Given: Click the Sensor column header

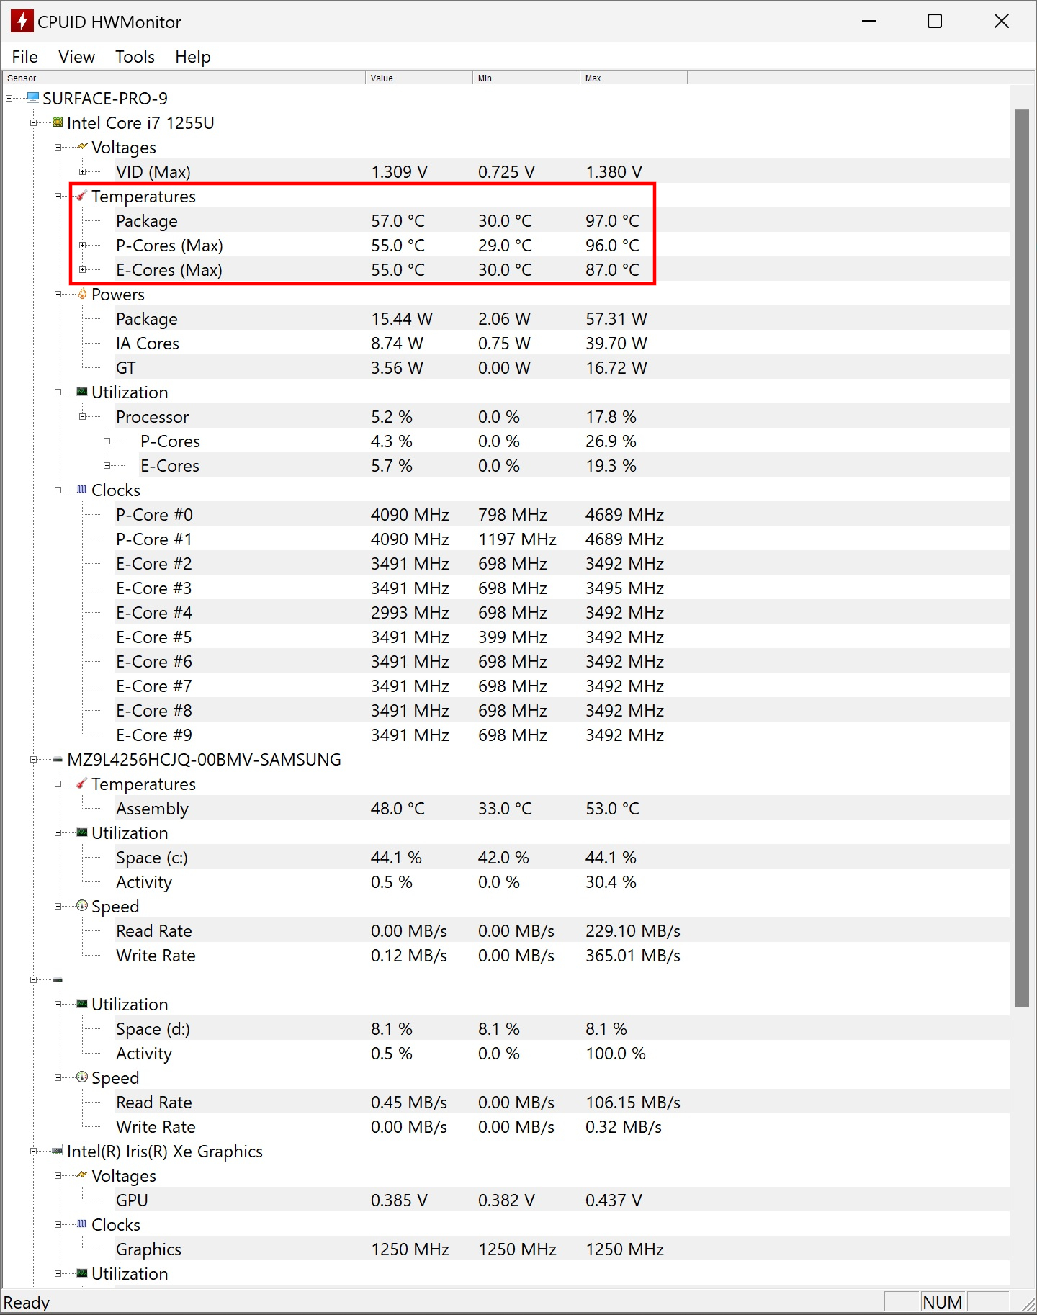Looking at the screenshot, I should [x=184, y=78].
